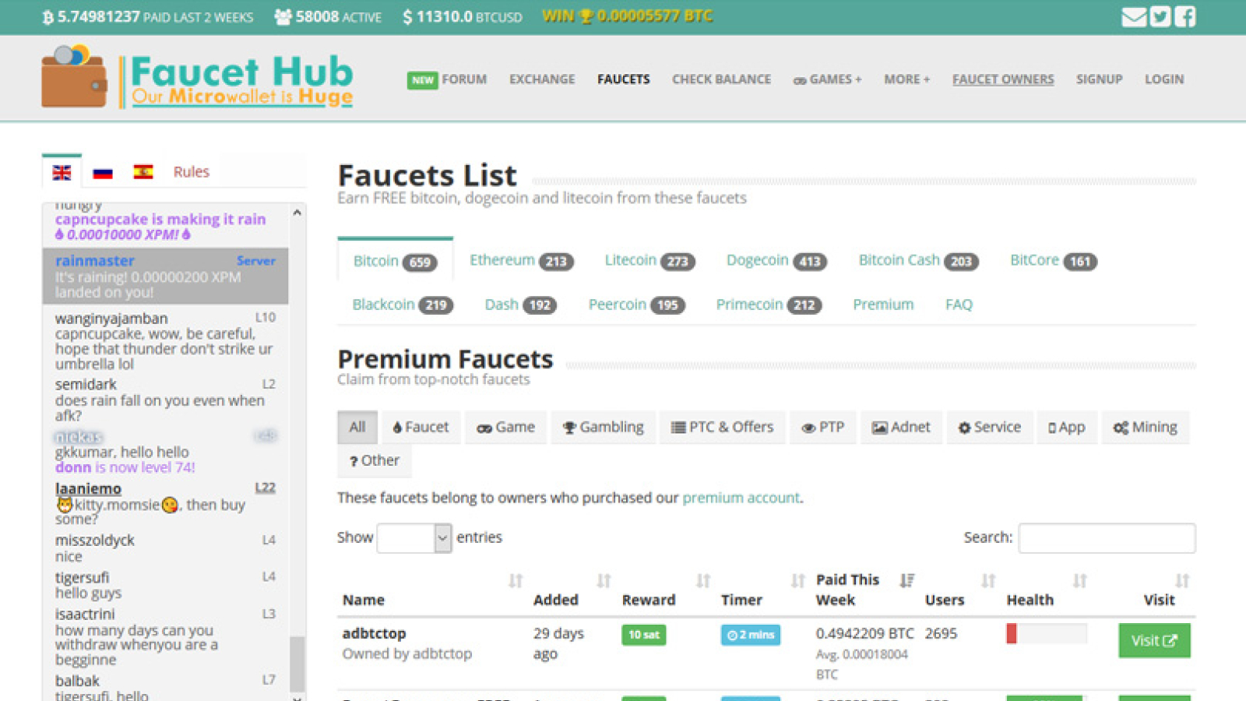This screenshot has height=701, width=1246.
Task: Sort table by Reward column arrows
Action: tap(703, 581)
